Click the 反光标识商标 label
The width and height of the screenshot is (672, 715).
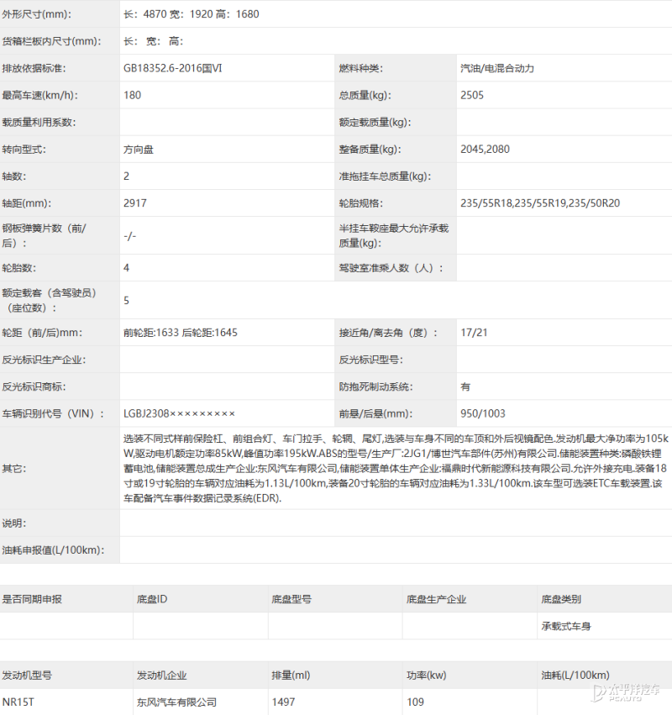click(34, 386)
